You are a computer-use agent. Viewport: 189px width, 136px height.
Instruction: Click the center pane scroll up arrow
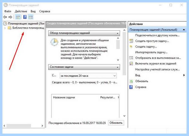pyautogui.click(x=124, y=30)
